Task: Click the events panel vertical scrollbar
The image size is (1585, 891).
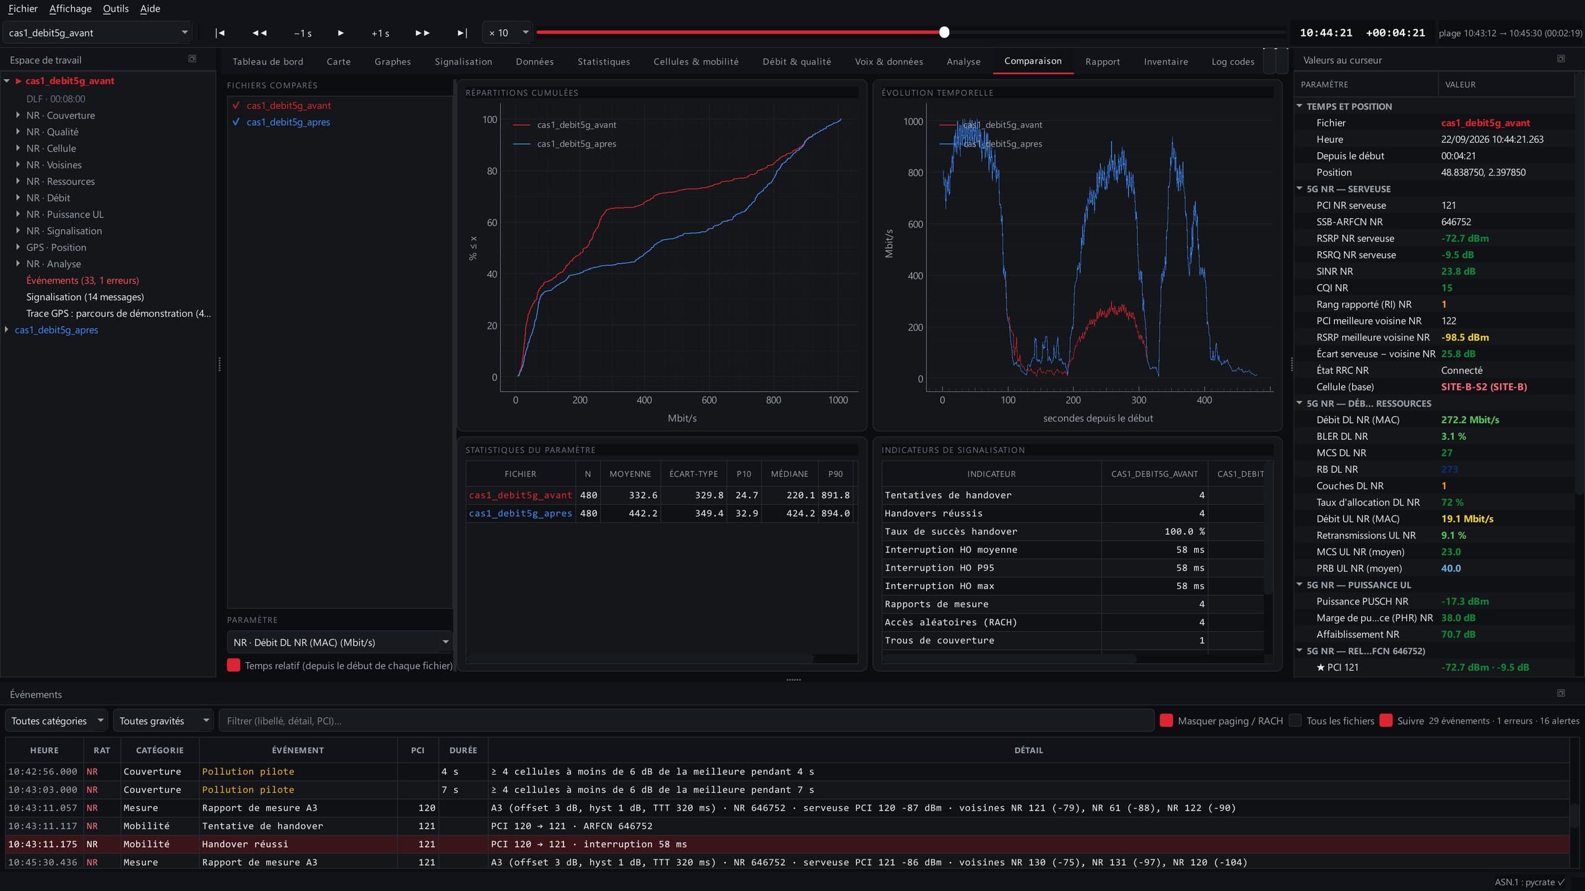Action: 1575,816
